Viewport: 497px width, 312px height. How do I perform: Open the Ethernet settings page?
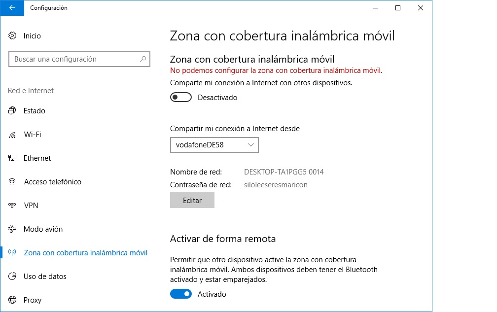(x=37, y=158)
